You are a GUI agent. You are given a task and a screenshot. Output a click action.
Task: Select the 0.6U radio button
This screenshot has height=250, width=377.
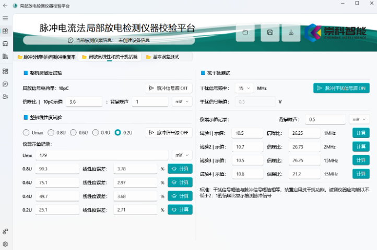[x=73, y=132]
